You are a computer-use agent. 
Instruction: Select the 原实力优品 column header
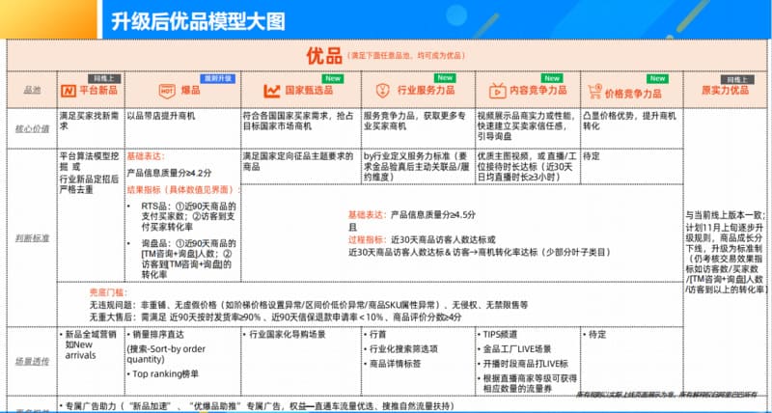725,91
